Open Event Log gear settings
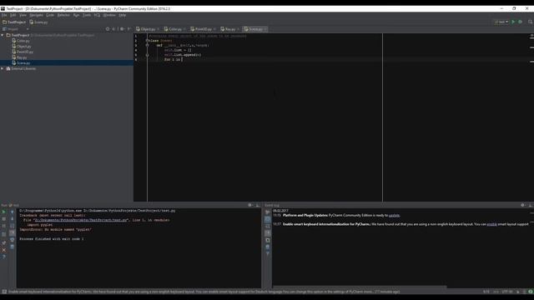The image size is (534, 300). coord(523,205)
